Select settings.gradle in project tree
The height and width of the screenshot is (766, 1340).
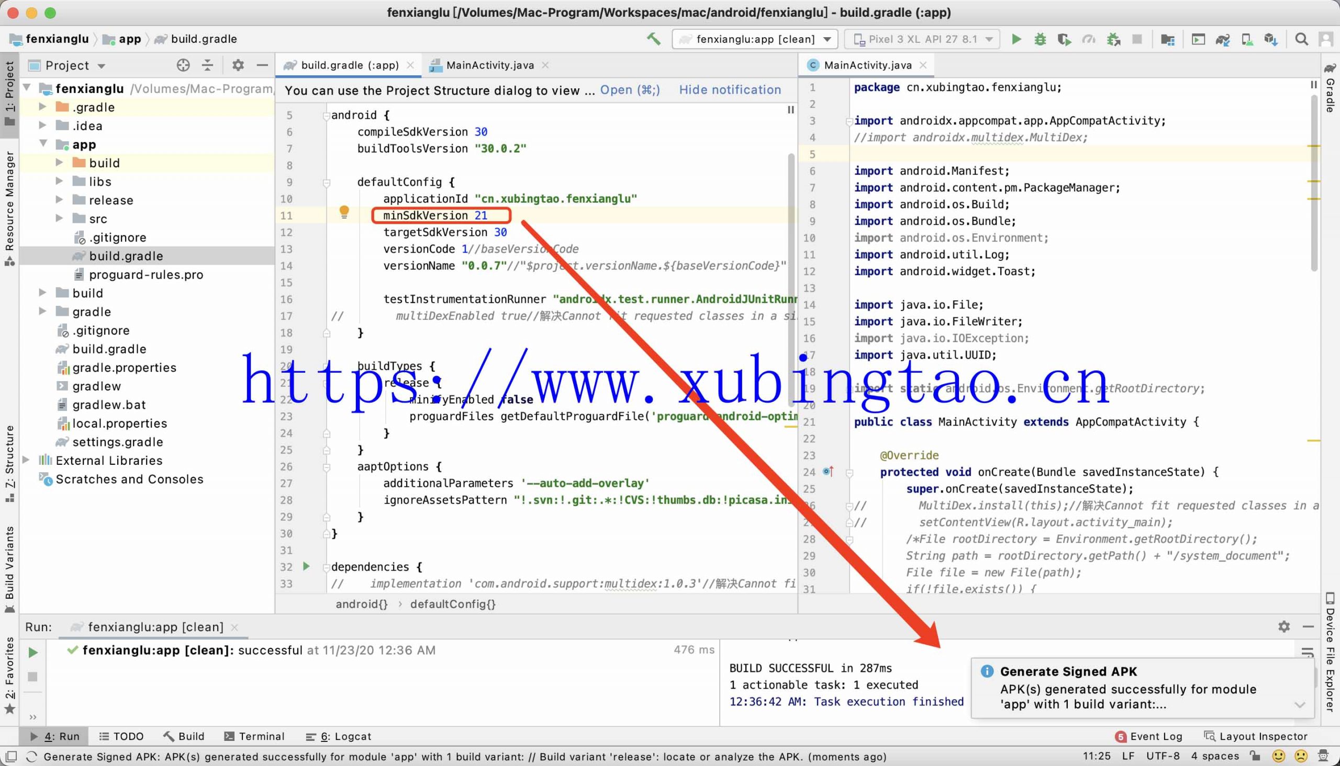[117, 441]
